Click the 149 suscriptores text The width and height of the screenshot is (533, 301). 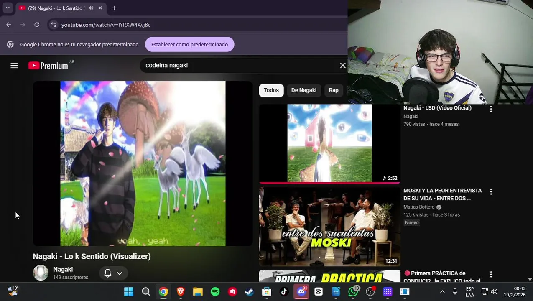click(x=71, y=278)
